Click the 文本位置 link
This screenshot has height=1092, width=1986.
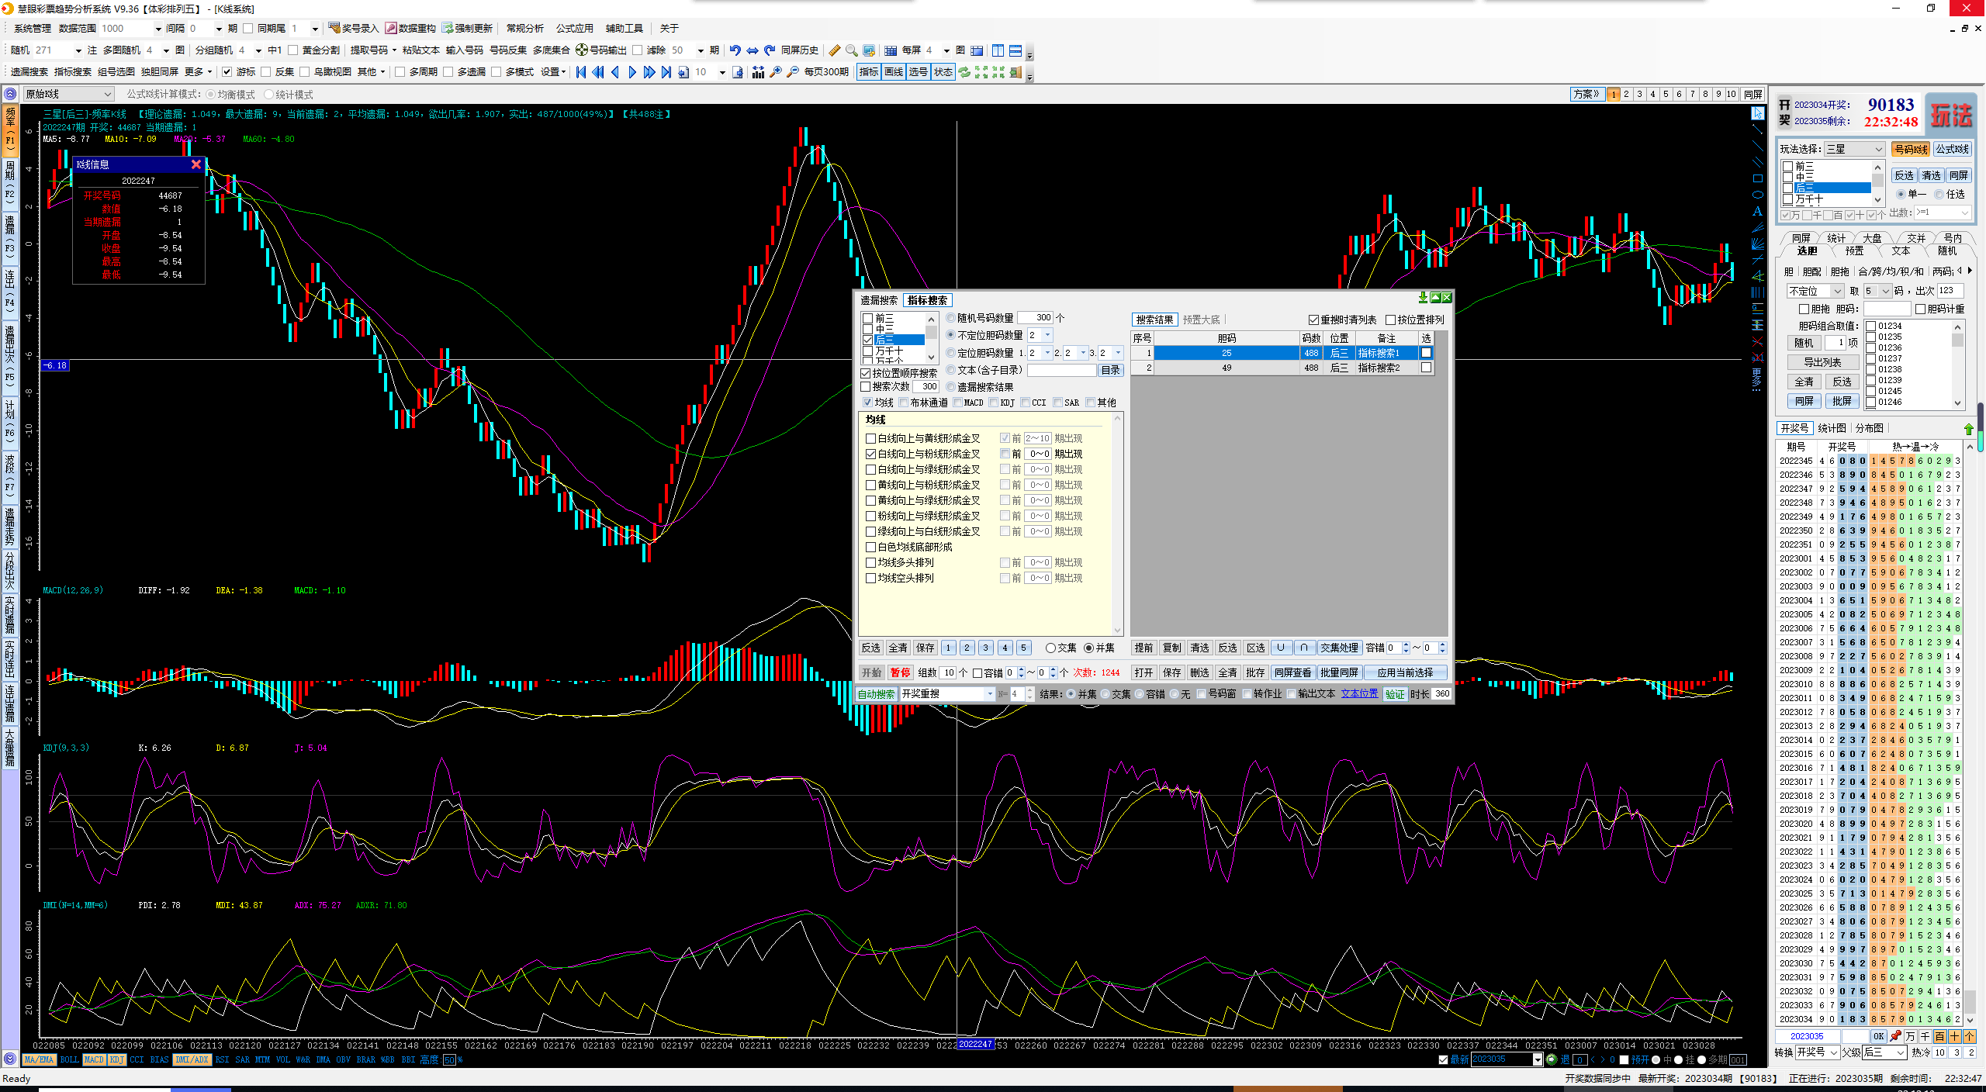[x=1360, y=694]
